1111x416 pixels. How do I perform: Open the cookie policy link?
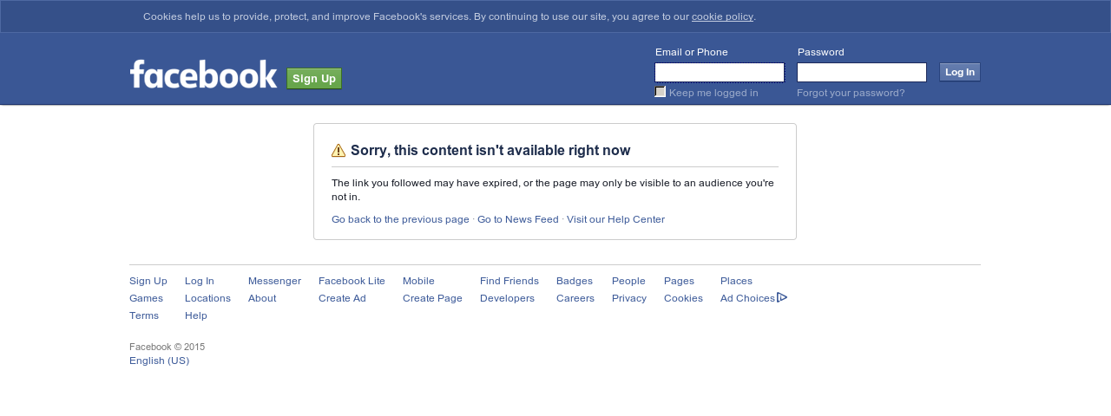[722, 16]
